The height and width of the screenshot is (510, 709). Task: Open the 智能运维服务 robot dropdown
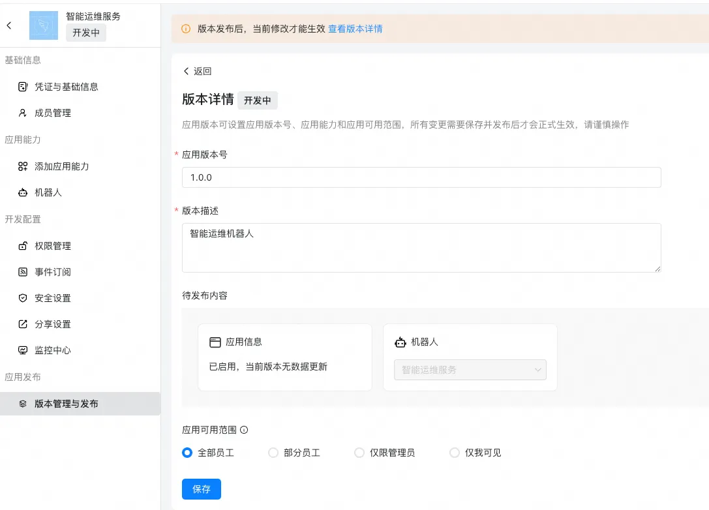470,370
